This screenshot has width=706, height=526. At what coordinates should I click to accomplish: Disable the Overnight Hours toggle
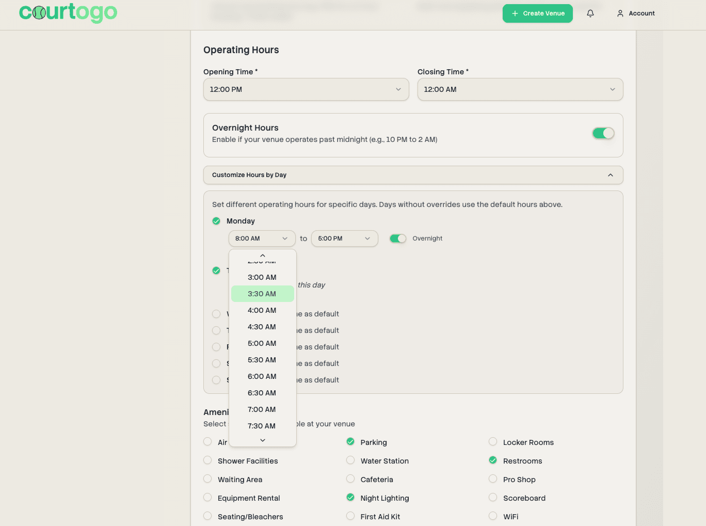[x=603, y=133]
